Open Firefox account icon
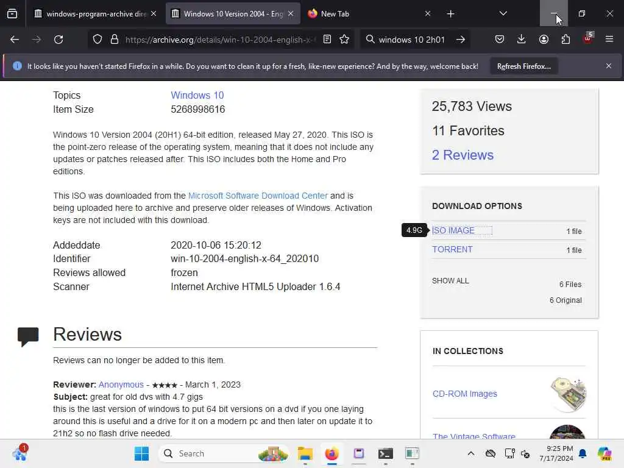Viewport: 624px width, 468px height. point(544,39)
